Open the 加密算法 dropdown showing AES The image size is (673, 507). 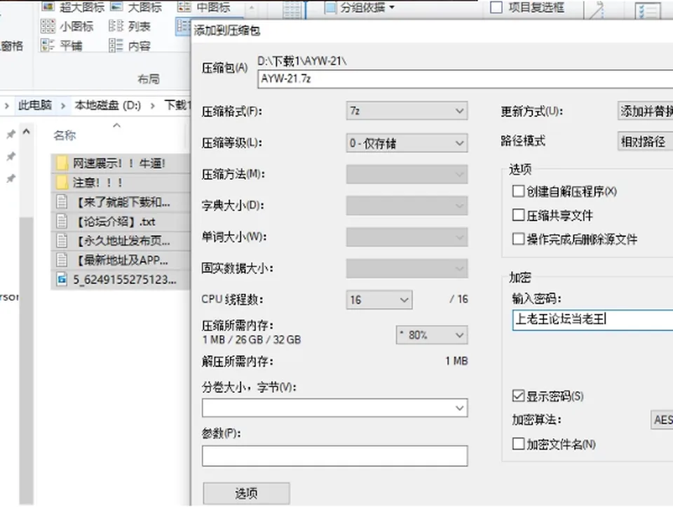[662, 419]
